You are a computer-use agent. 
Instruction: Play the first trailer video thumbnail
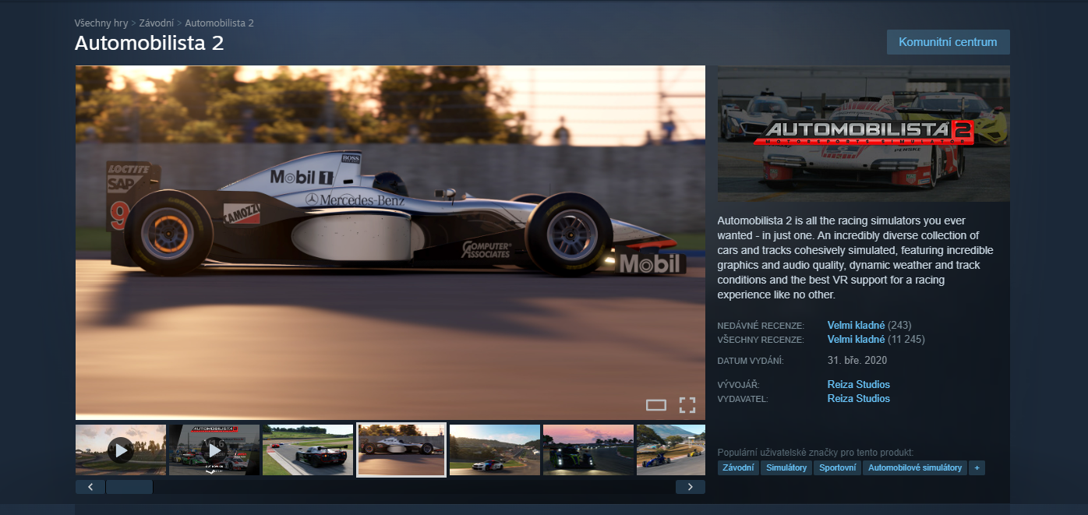121,450
